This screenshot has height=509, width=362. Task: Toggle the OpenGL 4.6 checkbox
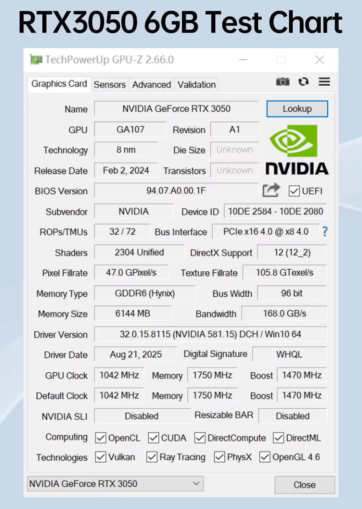[265, 457]
